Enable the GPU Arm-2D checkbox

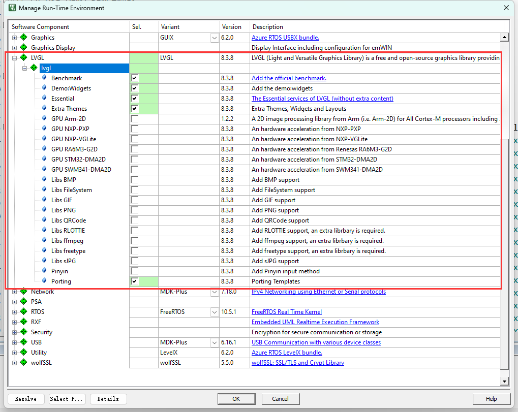pos(134,119)
